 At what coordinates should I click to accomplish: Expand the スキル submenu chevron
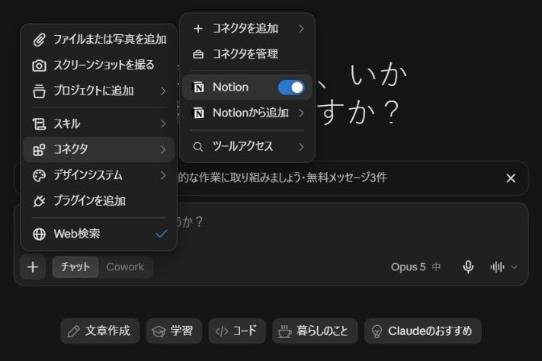[163, 124]
